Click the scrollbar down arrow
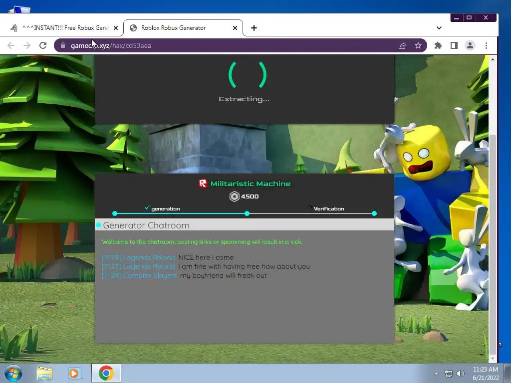The height and width of the screenshot is (383, 511). click(493, 359)
